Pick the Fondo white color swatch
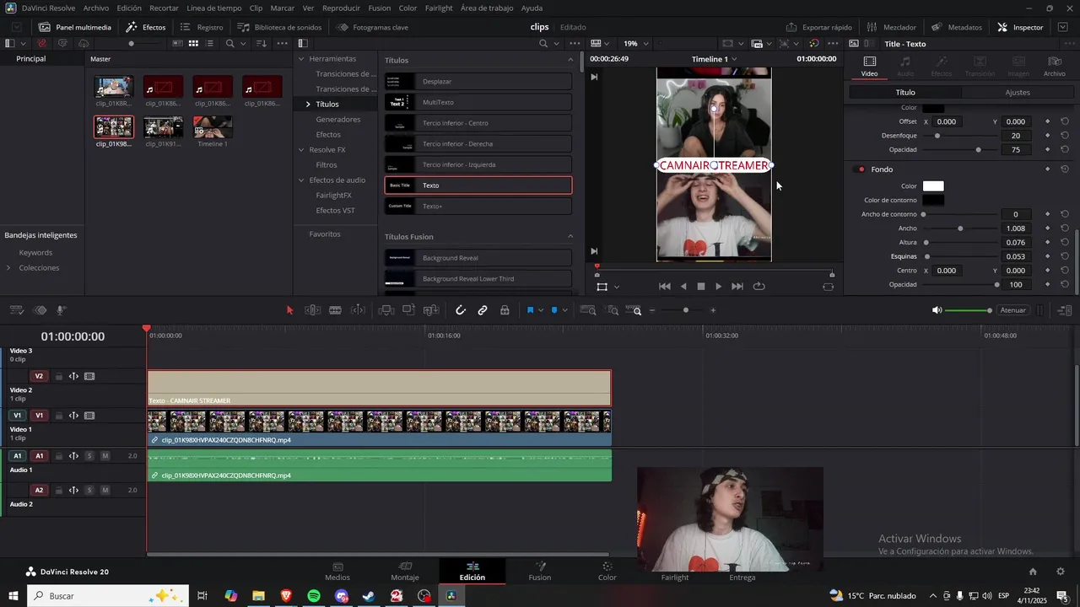Image resolution: width=1080 pixels, height=607 pixels. (933, 186)
